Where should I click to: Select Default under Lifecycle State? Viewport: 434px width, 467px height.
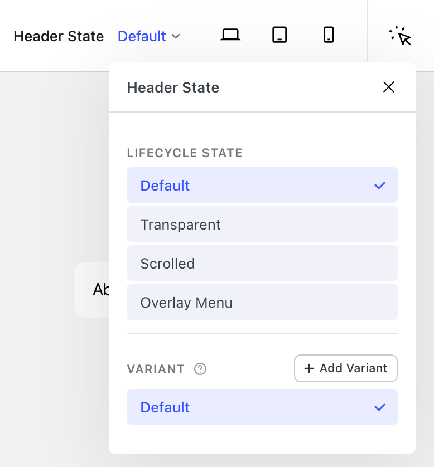262,185
